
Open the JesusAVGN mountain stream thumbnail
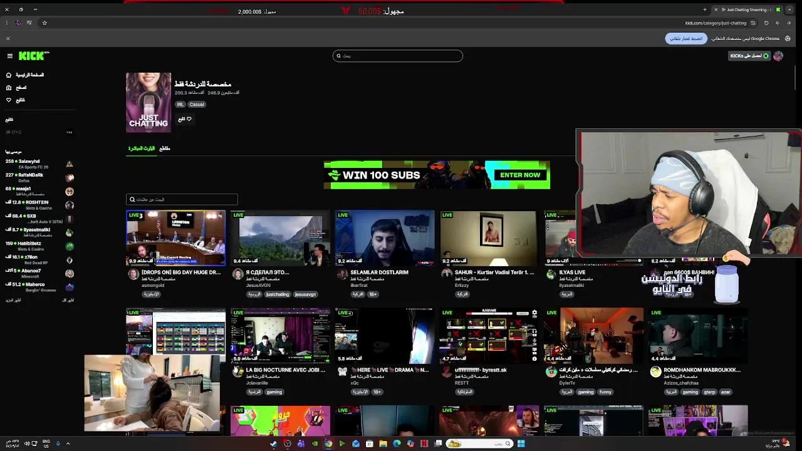pyautogui.click(x=280, y=238)
